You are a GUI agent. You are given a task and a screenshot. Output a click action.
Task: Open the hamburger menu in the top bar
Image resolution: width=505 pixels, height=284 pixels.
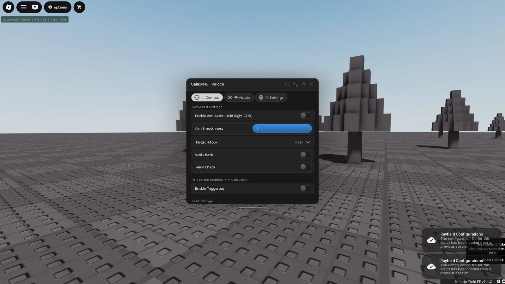click(x=23, y=7)
